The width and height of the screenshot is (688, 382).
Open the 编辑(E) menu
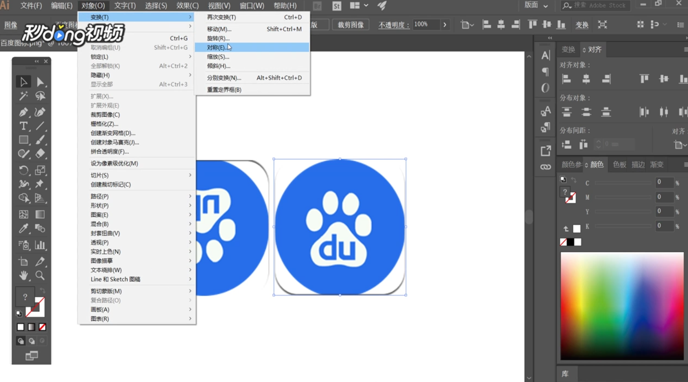coord(62,6)
